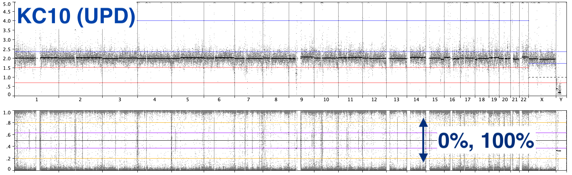The width and height of the screenshot is (572, 175).
Task: Select chromosome 5 label
Action: 187,99
